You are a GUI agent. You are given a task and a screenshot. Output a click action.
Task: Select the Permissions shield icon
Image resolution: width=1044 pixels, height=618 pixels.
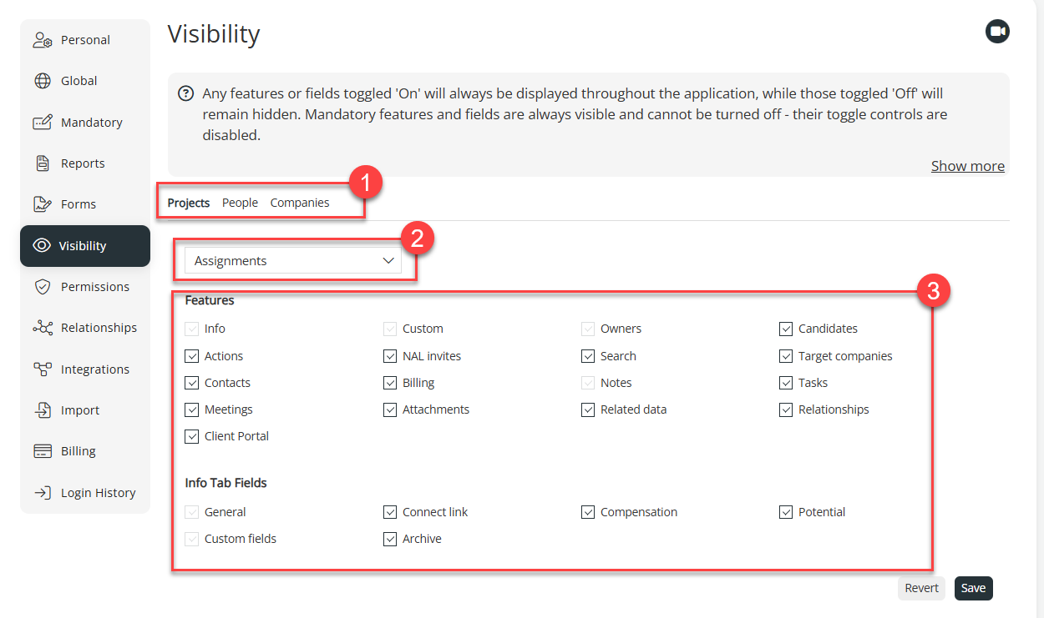click(x=43, y=287)
